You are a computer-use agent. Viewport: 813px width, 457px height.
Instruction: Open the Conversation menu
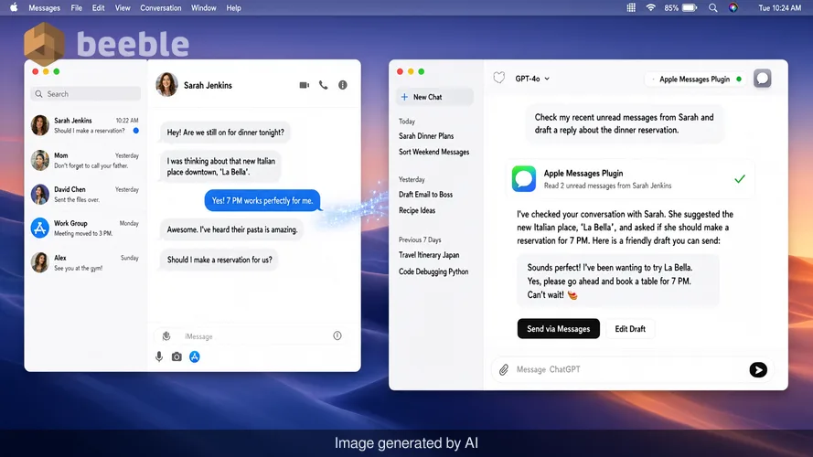click(x=161, y=8)
